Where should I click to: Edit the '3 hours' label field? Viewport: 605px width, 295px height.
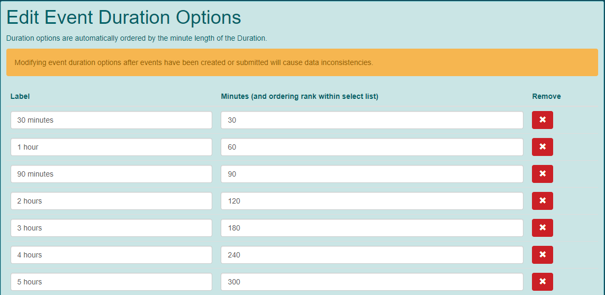pyautogui.click(x=111, y=228)
